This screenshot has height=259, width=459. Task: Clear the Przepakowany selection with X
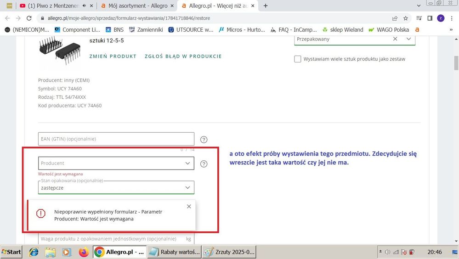point(395,39)
